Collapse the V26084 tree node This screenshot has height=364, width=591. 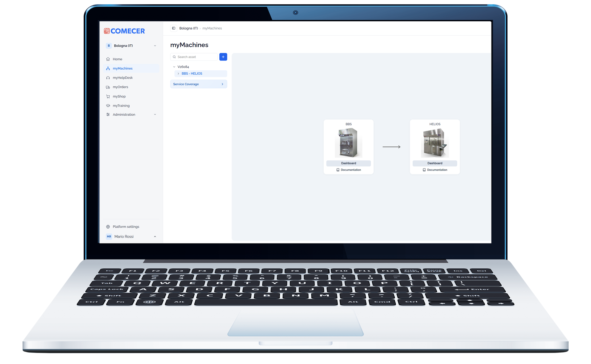point(174,67)
